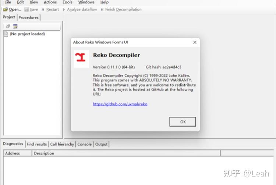Click the About Reko Windows Forms UI title
This screenshot has height=185, width=276.
(100, 42)
